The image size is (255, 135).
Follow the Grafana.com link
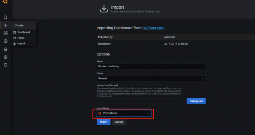point(153,28)
